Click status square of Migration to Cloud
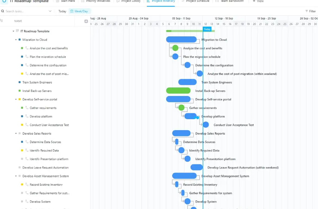318x209 pixels. pyautogui.click(x=19, y=40)
